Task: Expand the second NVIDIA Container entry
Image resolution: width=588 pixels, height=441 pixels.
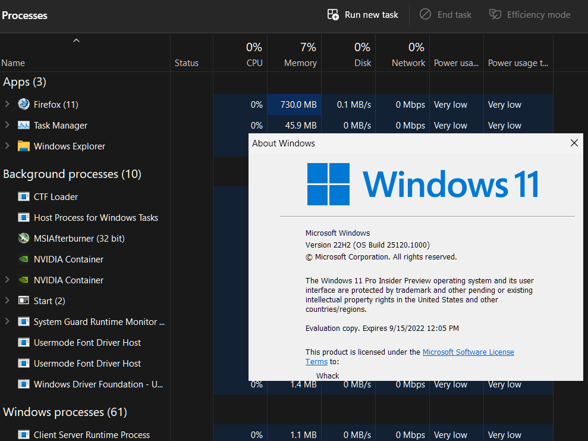Action: click(7, 280)
